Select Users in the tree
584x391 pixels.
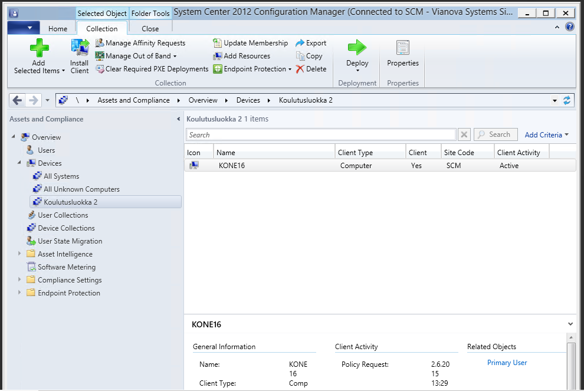coord(46,150)
